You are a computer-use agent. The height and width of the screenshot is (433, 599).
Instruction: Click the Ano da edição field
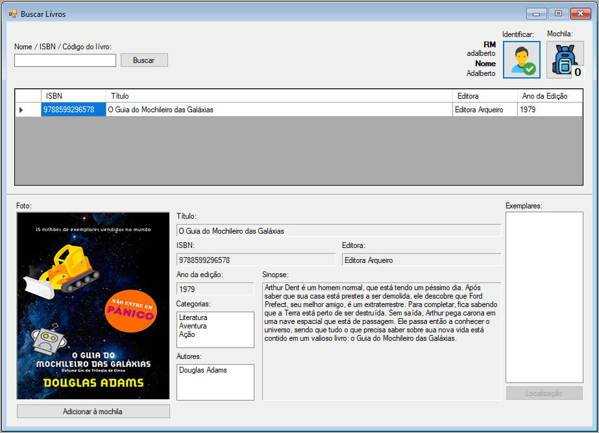(x=215, y=289)
